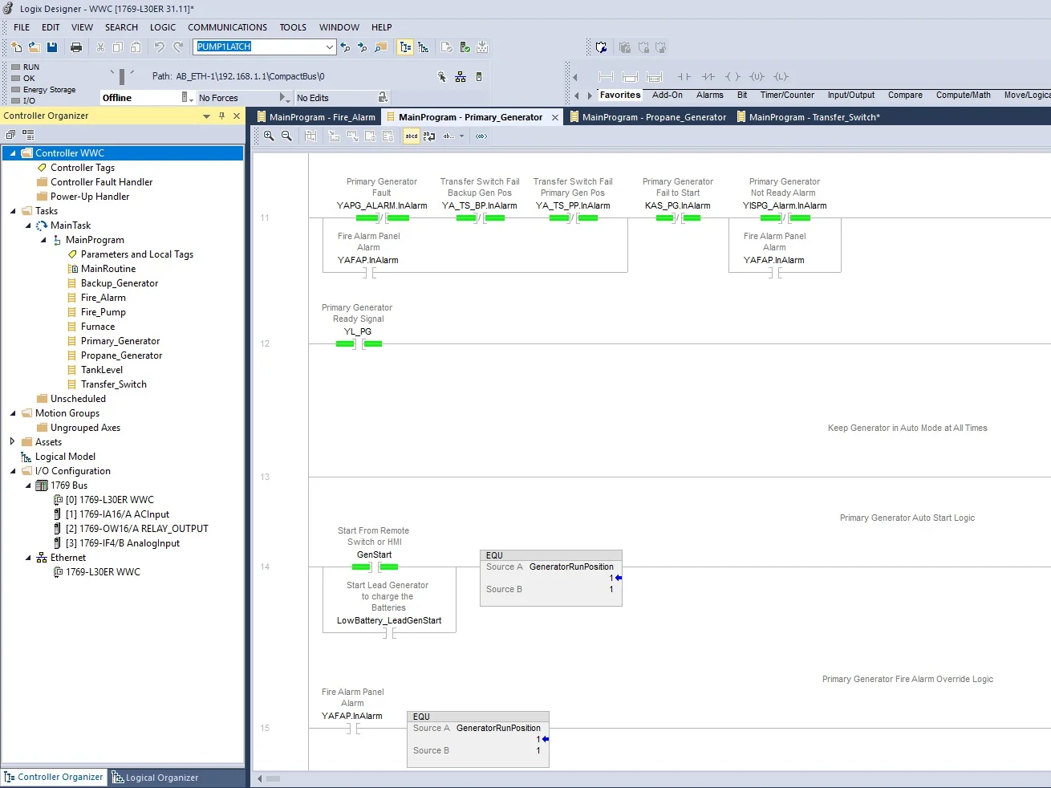Image resolution: width=1051 pixels, height=788 pixels.
Task: Click the Zoom In magnifier icon
Action: (269, 136)
